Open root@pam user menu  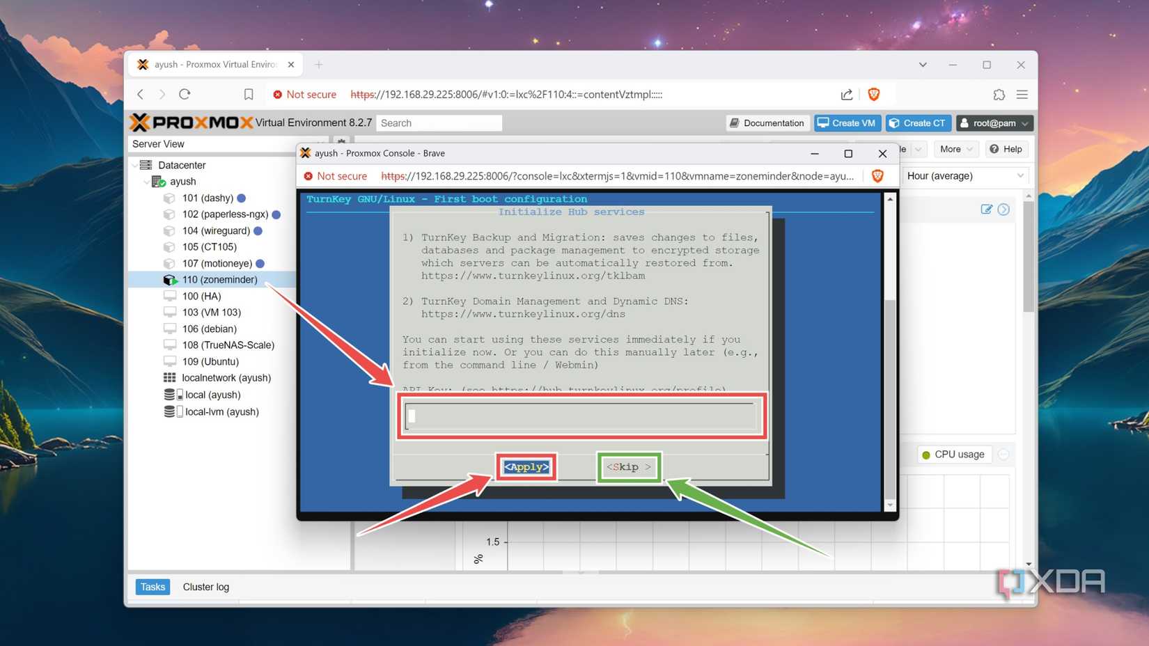994,123
